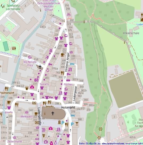Click the gift shop icon near 269

(x=51, y=51)
